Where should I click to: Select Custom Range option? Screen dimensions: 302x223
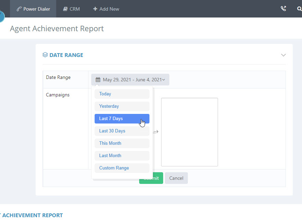[x=122, y=168]
